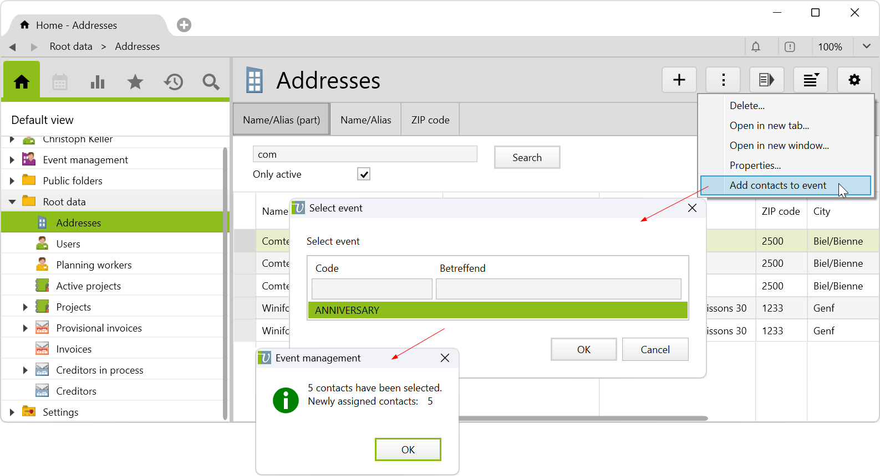Image resolution: width=880 pixels, height=476 pixels.
Task: Expand the Projects tree node
Action: point(25,307)
